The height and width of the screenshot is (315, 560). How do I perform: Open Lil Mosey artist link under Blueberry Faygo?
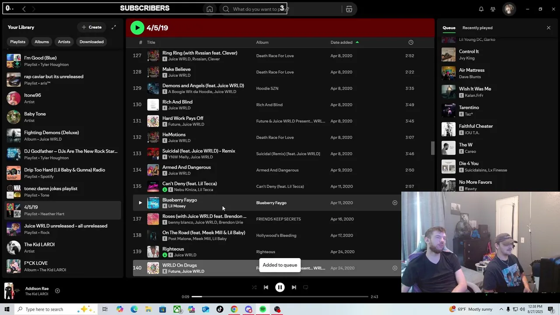coord(177,206)
